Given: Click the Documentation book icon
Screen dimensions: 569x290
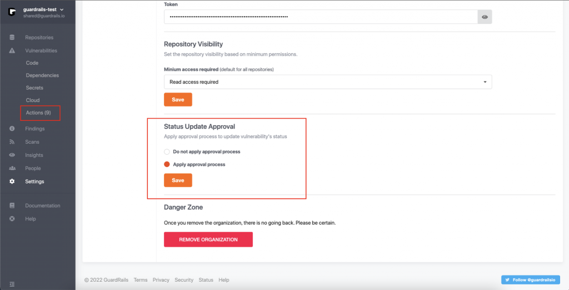Looking at the screenshot, I should [x=12, y=205].
